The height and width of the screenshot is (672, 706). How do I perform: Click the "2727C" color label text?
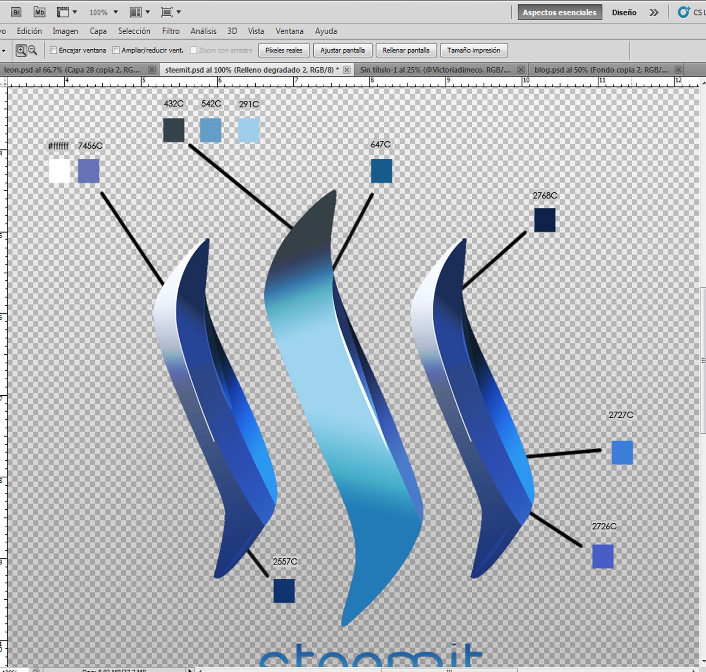coord(621,415)
